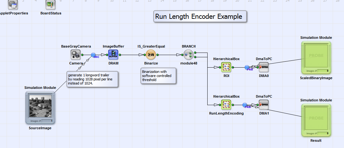This screenshot has height=148, width=344.
Task: Click the ScaledBinaryImage probe module
Action: point(316,57)
